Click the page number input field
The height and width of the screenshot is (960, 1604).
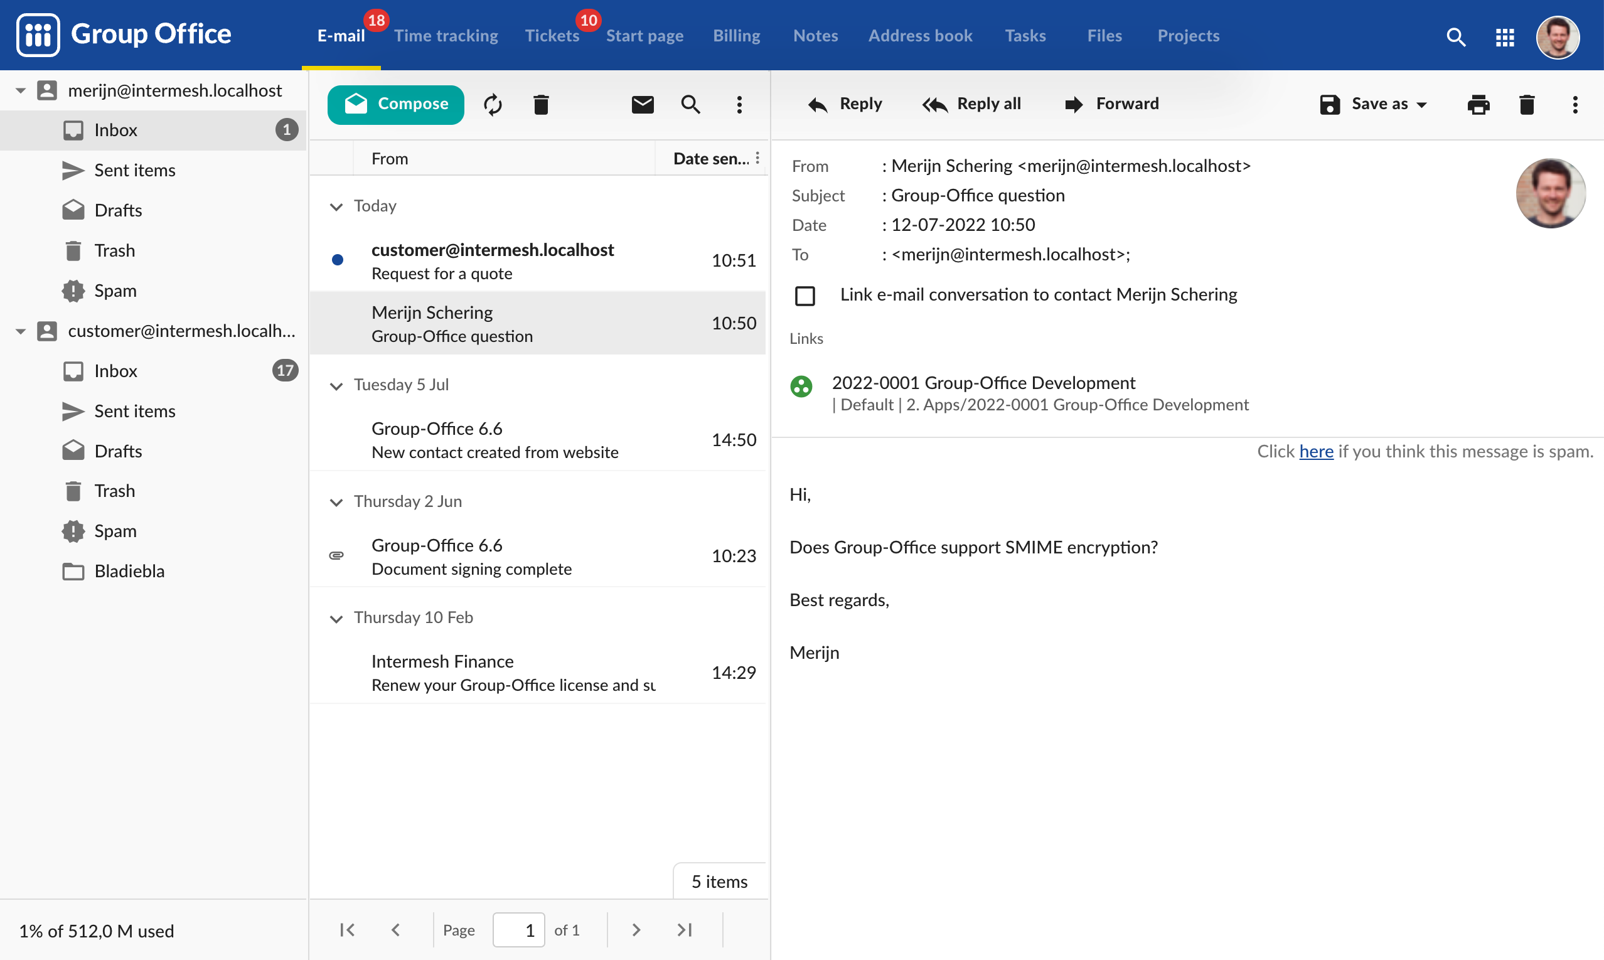point(518,930)
